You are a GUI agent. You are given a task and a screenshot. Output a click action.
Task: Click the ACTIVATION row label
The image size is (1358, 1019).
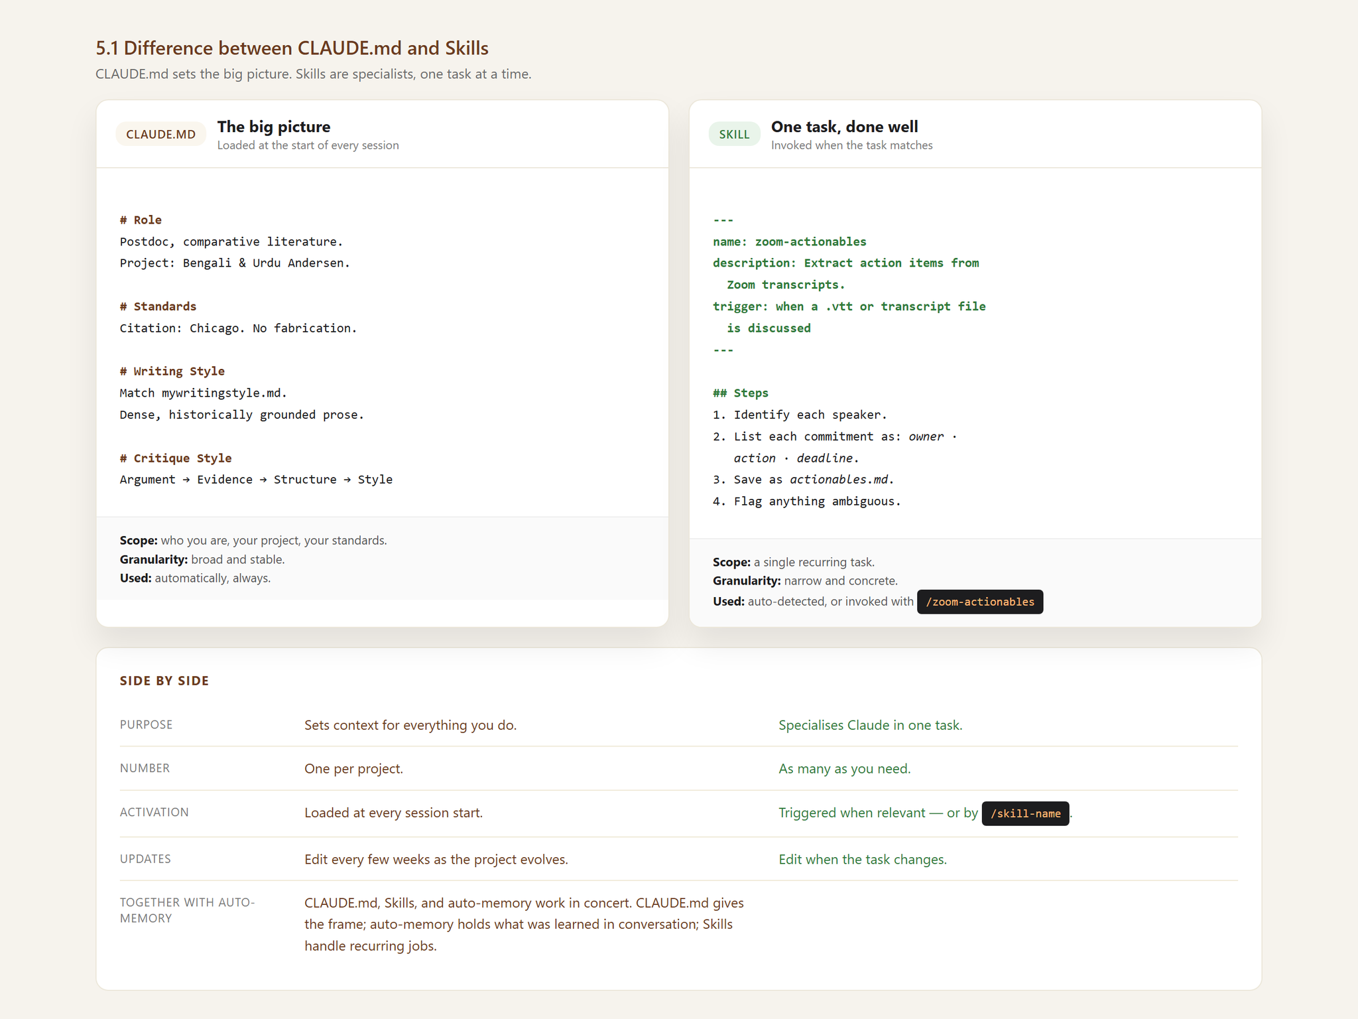point(154,812)
